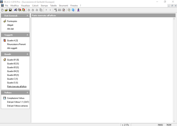Click the house icon beside Quadro B1
Viewport: 177px width, 126px height.
point(4,59)
